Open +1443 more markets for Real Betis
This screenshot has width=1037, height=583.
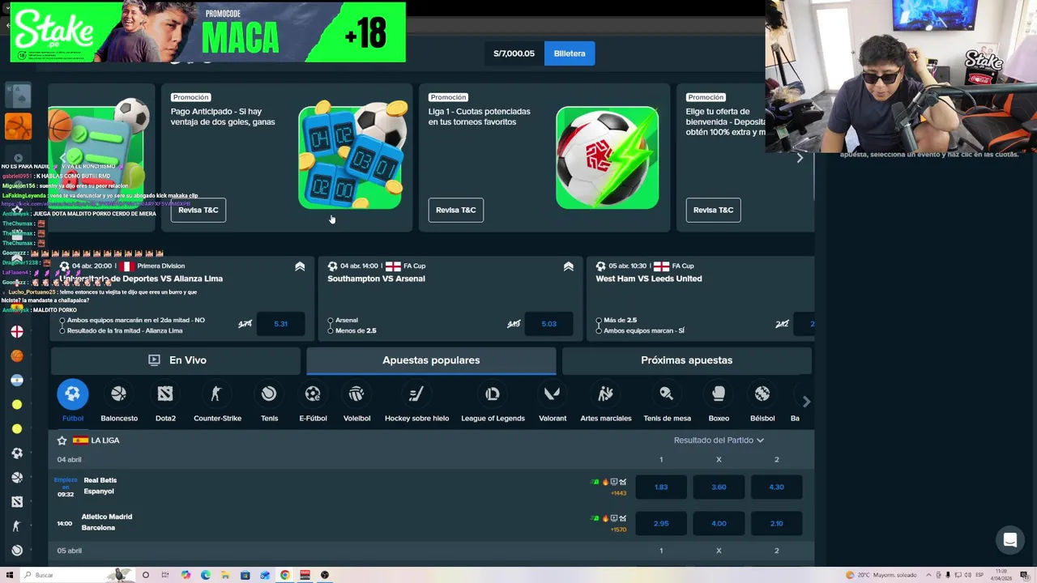click(619, 493)
